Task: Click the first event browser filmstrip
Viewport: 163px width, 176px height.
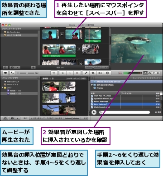Action: pyautogui.click(x=59, y=86)
